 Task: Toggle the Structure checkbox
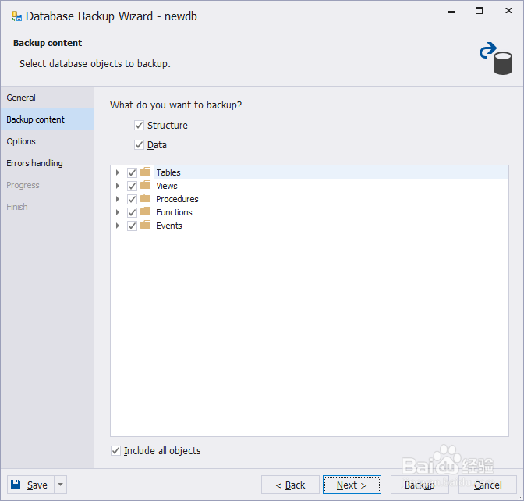click(x=139, y=126)
